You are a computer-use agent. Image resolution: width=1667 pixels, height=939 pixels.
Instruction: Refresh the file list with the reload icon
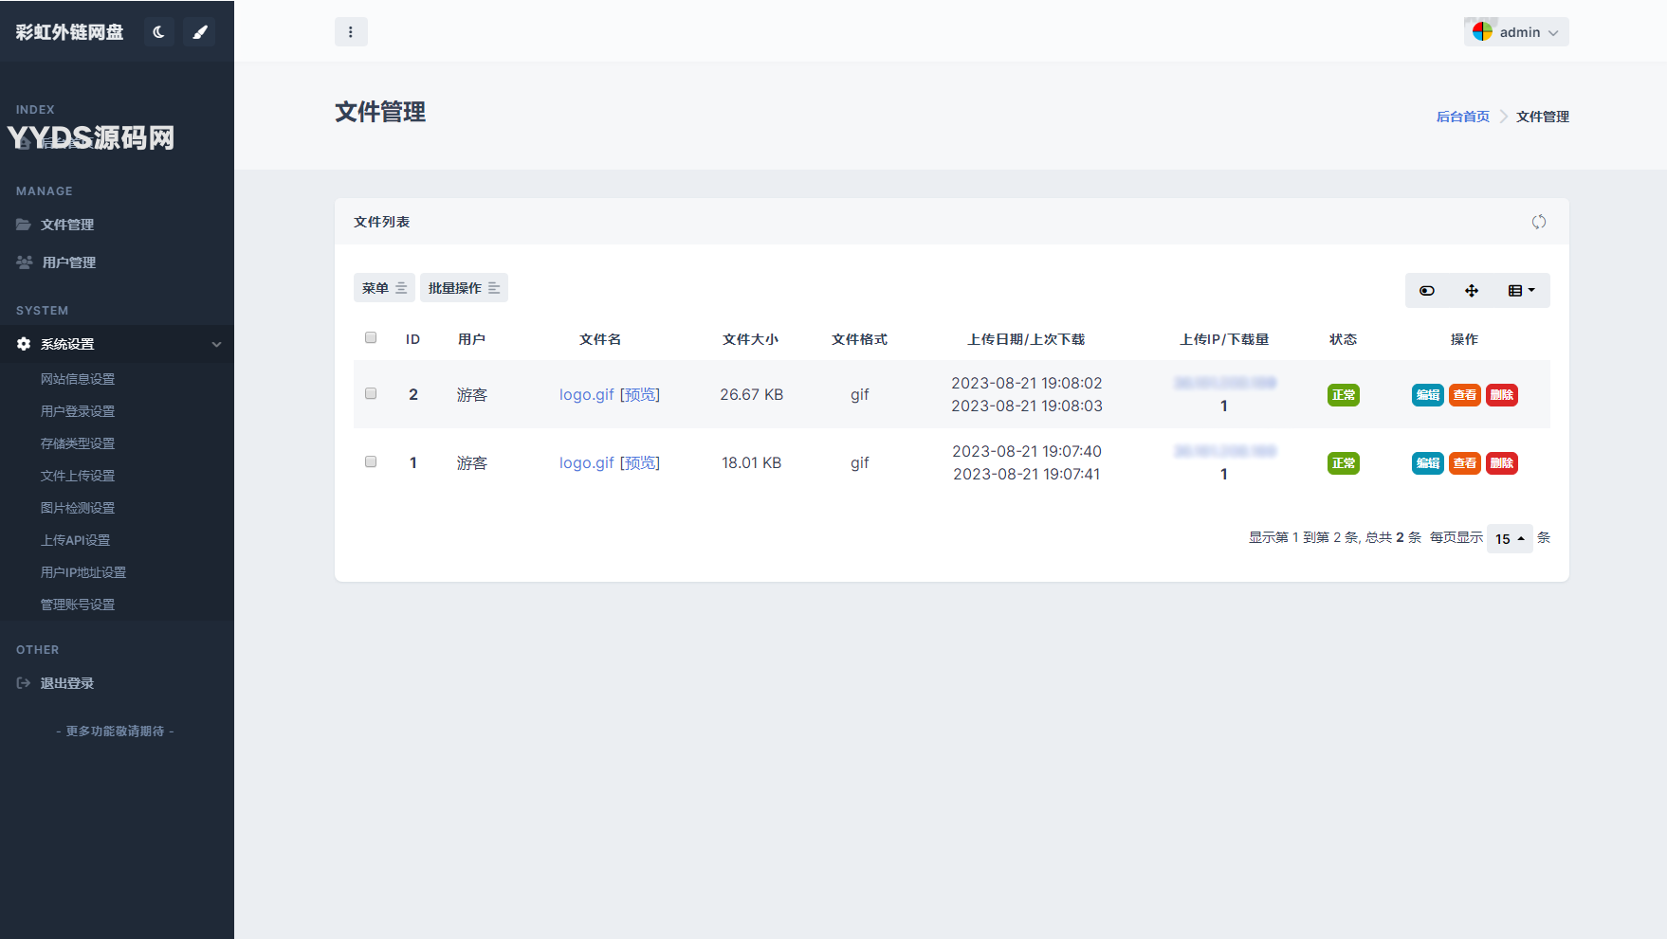pos(1538,222)
